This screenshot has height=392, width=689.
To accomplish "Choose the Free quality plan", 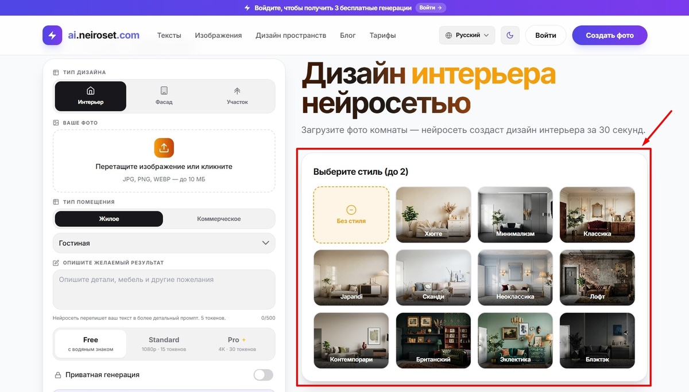I will click(91, 344).
